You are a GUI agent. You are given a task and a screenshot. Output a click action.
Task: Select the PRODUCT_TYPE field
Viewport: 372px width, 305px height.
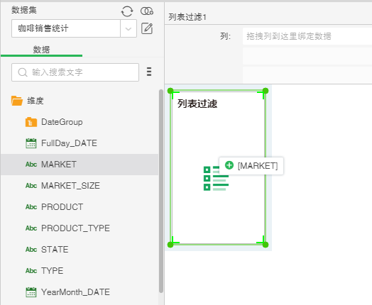point(80,228)
